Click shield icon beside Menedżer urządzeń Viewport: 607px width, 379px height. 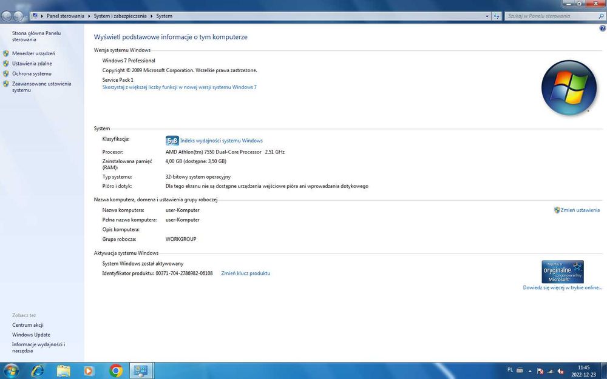pos(6,53)
